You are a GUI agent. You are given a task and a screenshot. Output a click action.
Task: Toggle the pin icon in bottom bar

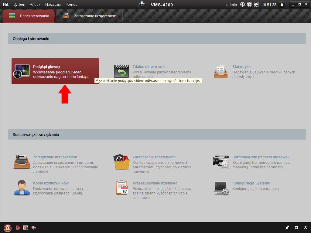pos(287,228)
